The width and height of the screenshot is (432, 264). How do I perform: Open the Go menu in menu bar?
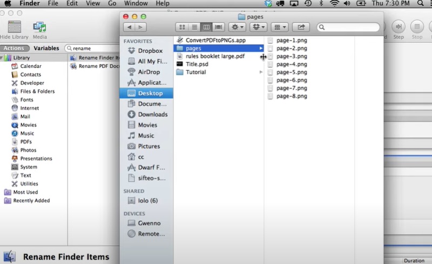(x=112, y=3)
